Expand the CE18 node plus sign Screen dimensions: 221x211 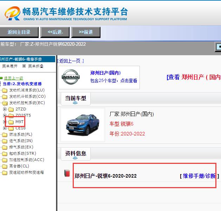5,128
